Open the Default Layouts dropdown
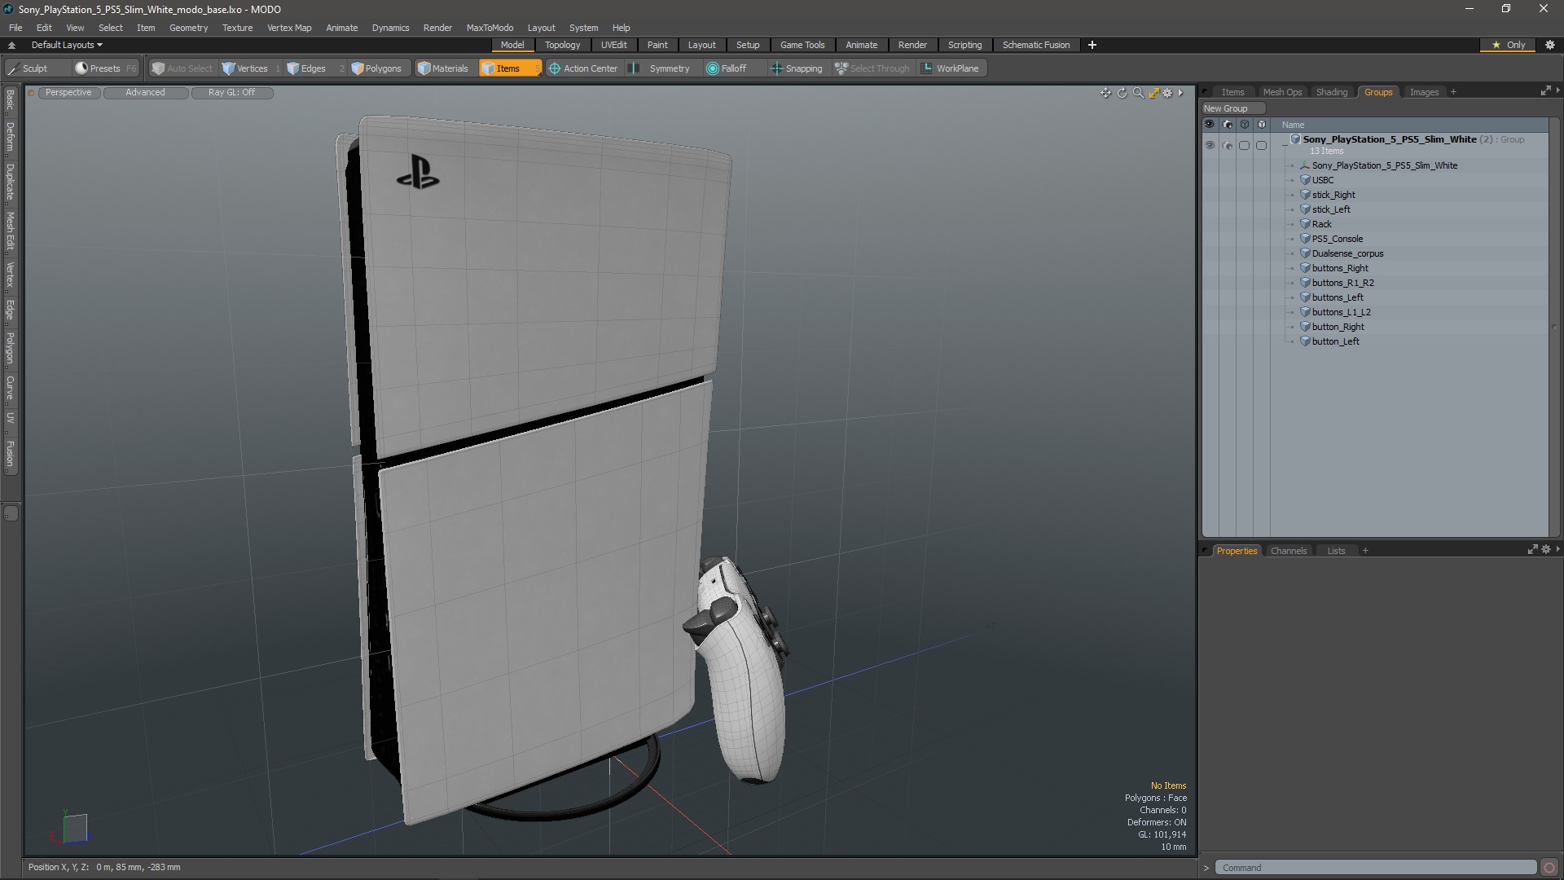 [67, 45]
